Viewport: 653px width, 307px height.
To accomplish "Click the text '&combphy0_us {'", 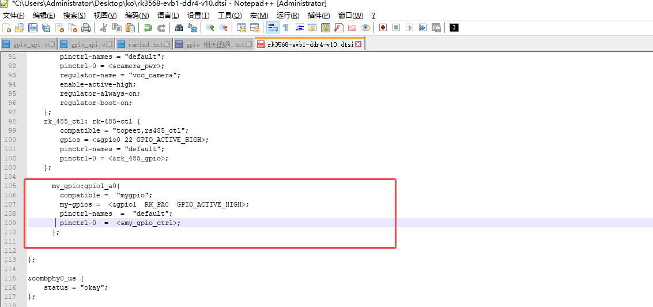I will coord(56,278).
